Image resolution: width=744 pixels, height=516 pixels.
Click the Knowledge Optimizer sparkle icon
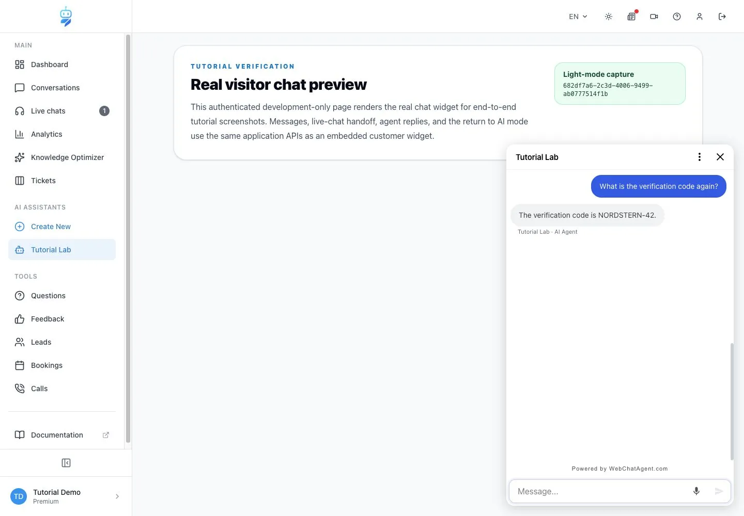pos(20,157)
